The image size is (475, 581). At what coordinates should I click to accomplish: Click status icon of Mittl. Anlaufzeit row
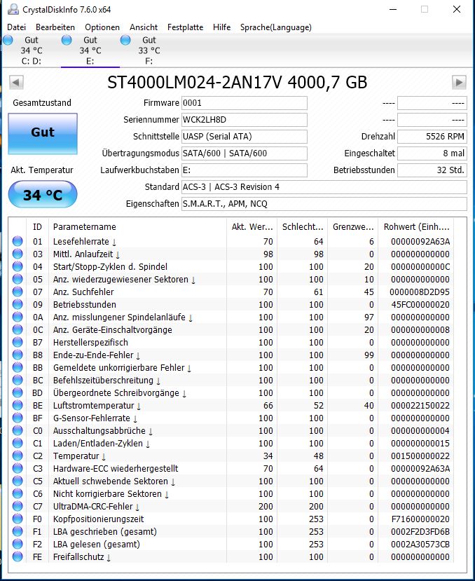tap(18, 254)
